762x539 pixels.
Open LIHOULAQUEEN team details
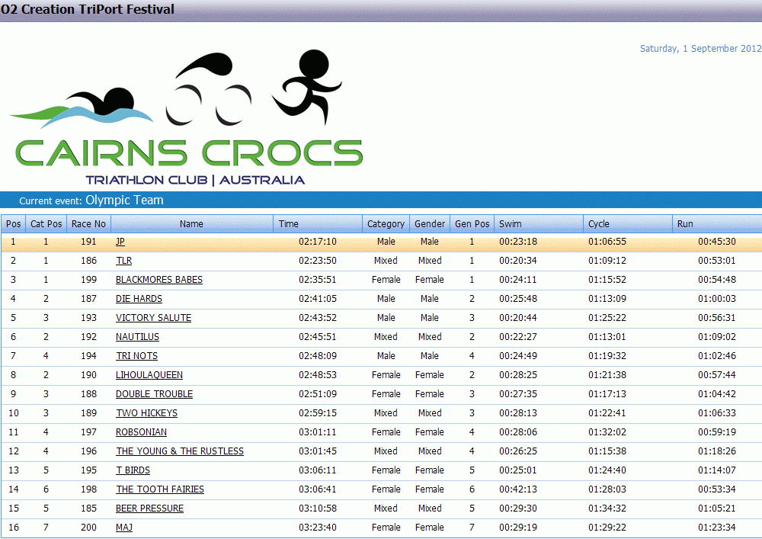click(149, 375)
